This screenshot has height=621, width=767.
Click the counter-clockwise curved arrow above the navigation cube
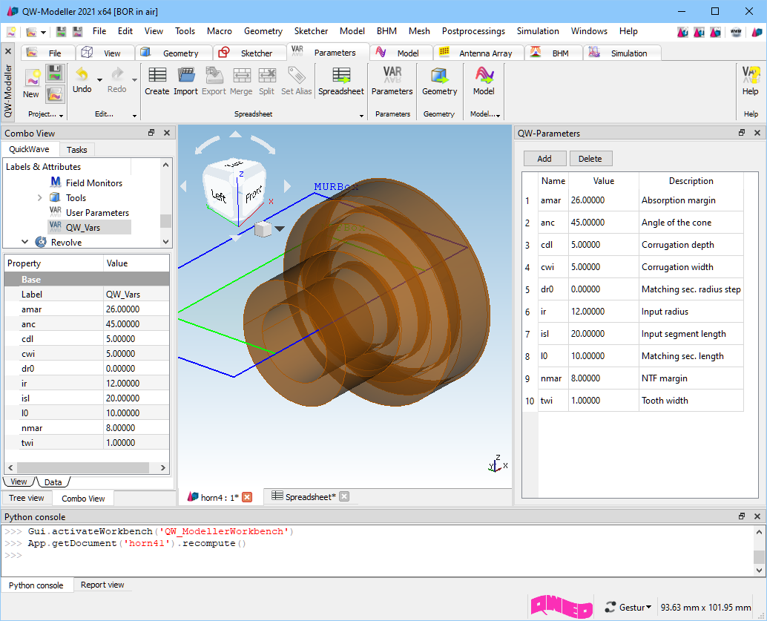click(x=208, y=145)
